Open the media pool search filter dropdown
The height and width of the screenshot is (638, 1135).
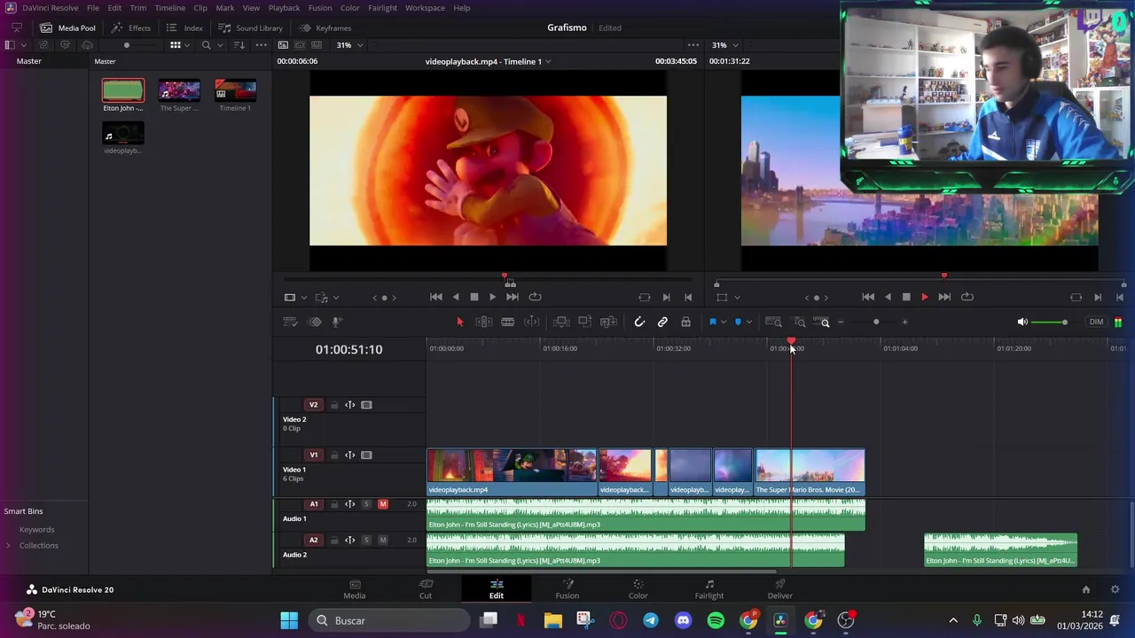tap(218, 45)
